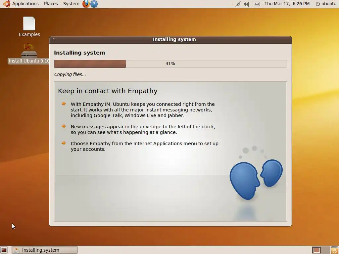Open the Places menu

(x=51, y=4)
